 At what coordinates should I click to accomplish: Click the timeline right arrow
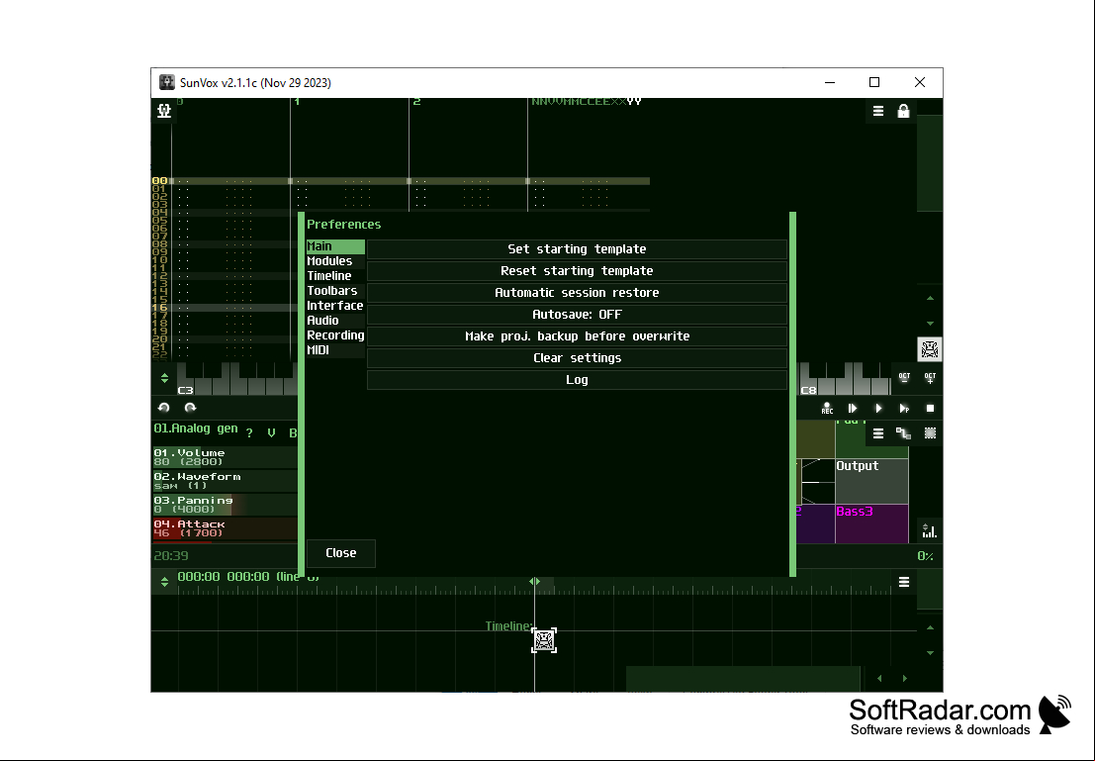point(904,678)
